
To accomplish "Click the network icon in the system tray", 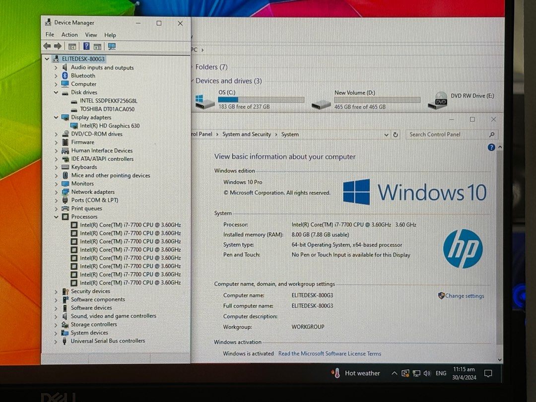I will (416, 373).
